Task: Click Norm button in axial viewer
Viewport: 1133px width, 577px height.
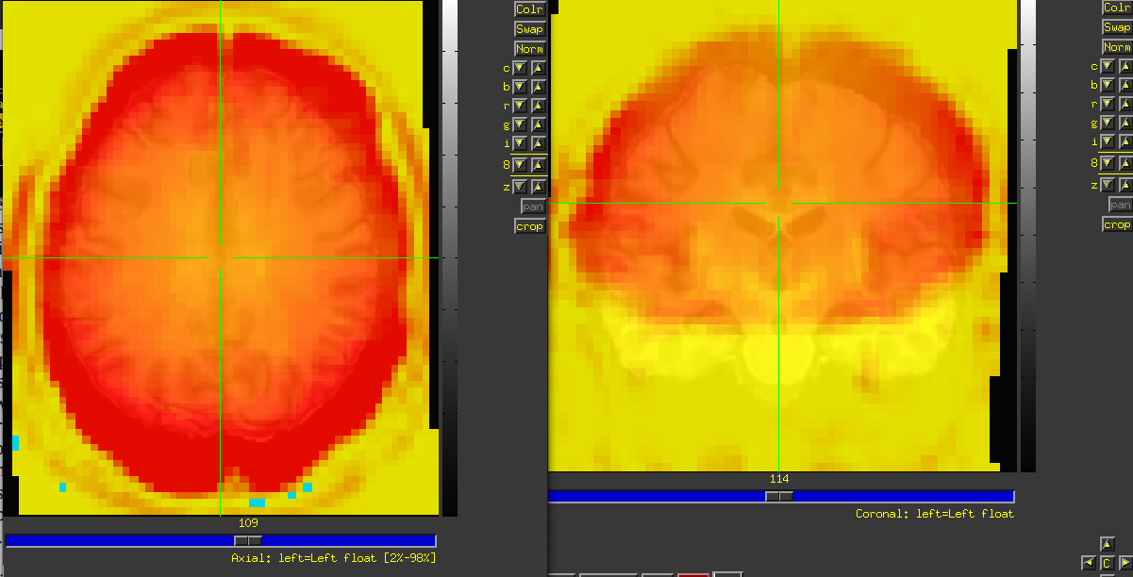Action: pyautogui.click(x=529, y=49)
